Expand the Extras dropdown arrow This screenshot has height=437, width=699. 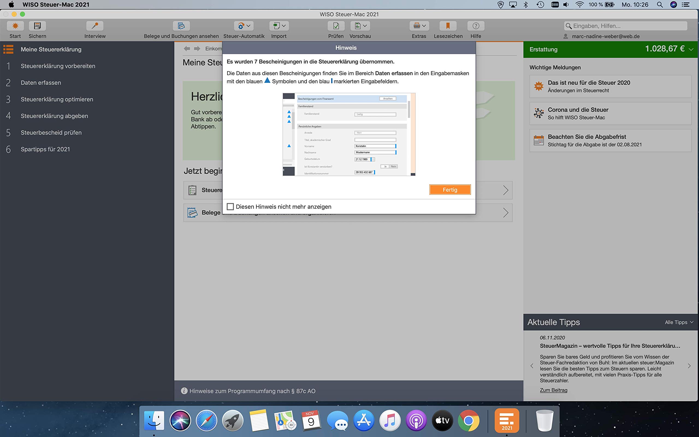coord(424,26)
